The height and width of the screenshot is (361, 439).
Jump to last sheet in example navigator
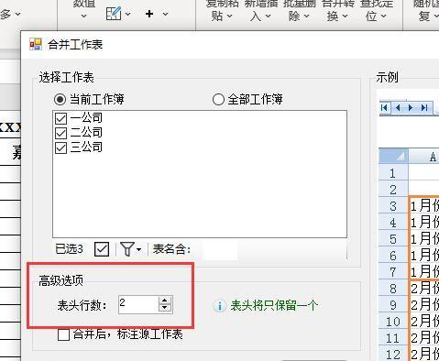point(424,108)
